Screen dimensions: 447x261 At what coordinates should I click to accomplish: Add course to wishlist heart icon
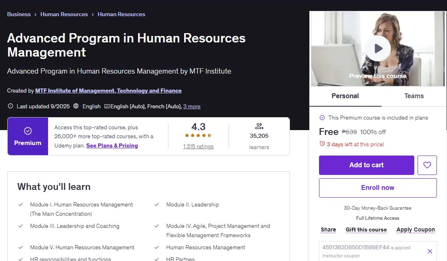coord(427,165)
